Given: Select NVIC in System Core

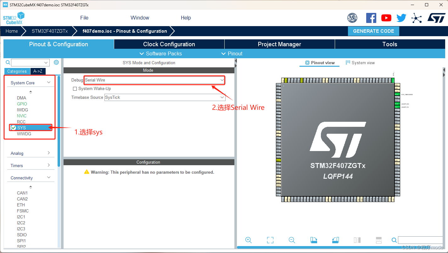Looking at the screenshot, I should tap(22, 116).
